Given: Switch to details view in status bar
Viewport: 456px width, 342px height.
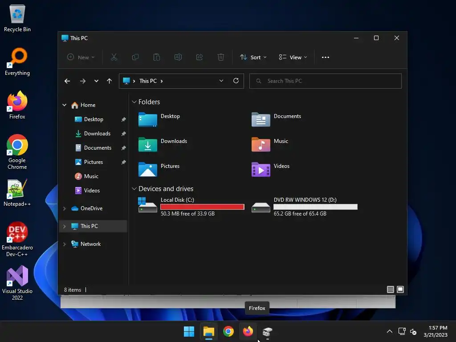Looking at the screenshot, I should [x=390, y=289].
